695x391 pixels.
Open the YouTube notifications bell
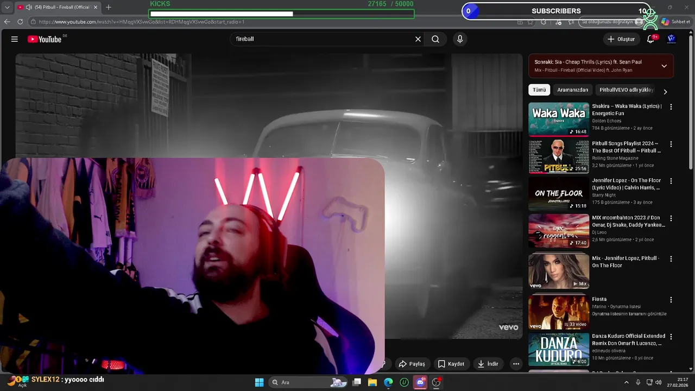(x=651, y=39)
